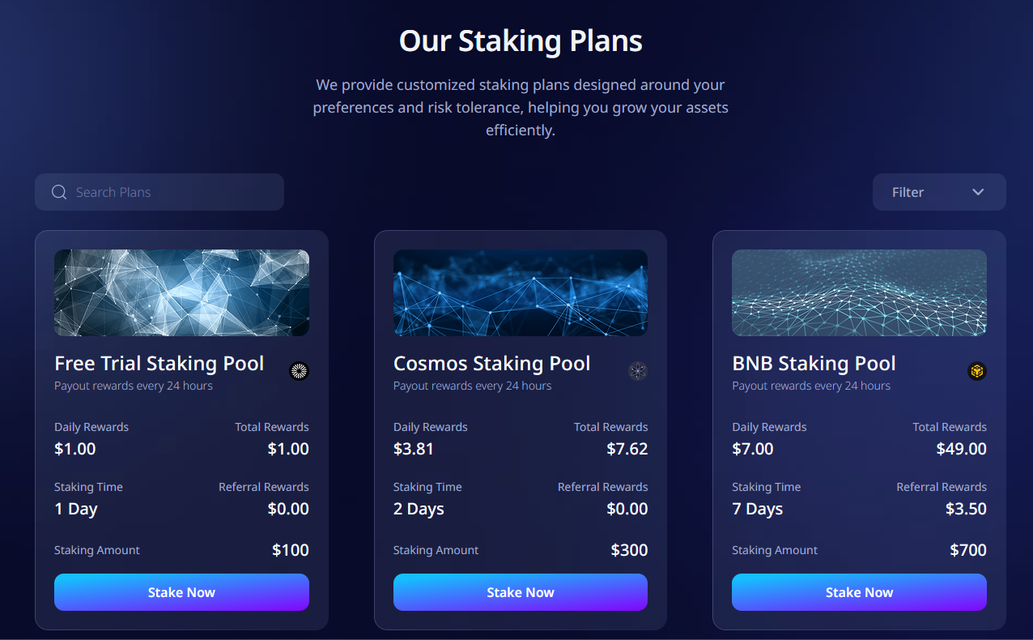Screen dimensions: 1033x640
Task: Click the coin badge on Free Trial Staking Pool
Action: (299, 371)
